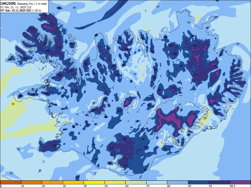The image size is (251, 188).
Task: Select the dark blue 90–95 legend swatch
Action: pyautogui.click(x=199, y=182)
